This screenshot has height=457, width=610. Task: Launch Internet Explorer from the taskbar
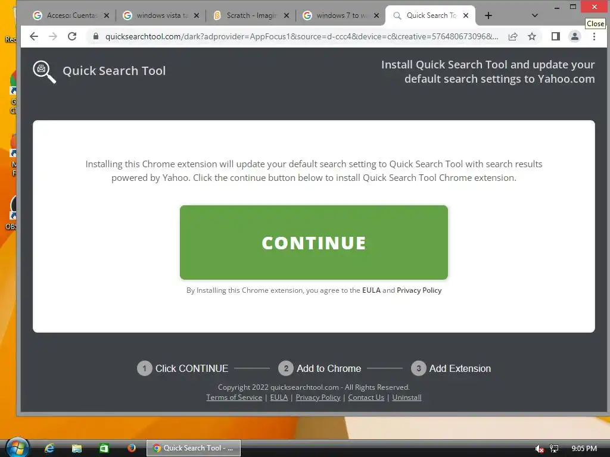tap(49, 448)
